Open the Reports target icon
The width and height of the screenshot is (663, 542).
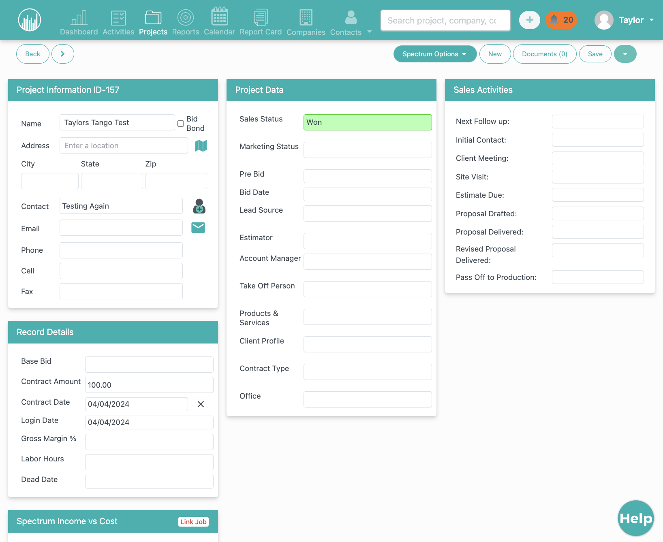click(186, 18)
